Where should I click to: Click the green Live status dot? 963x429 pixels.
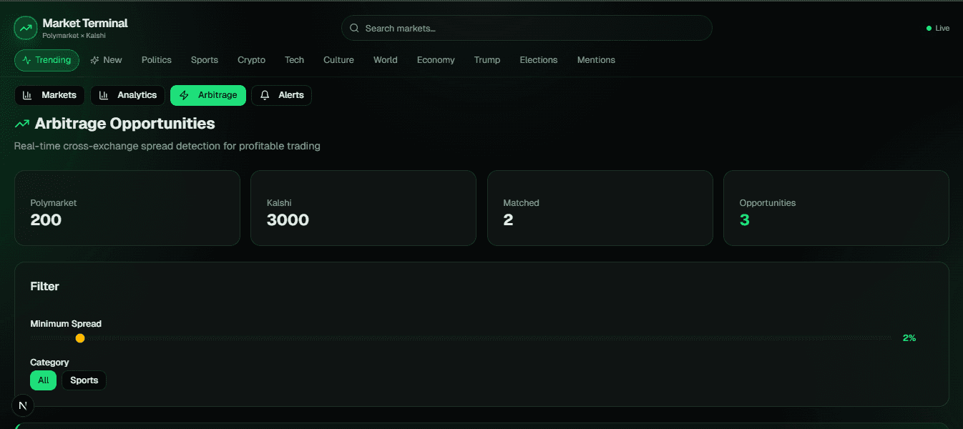[929, 29]
